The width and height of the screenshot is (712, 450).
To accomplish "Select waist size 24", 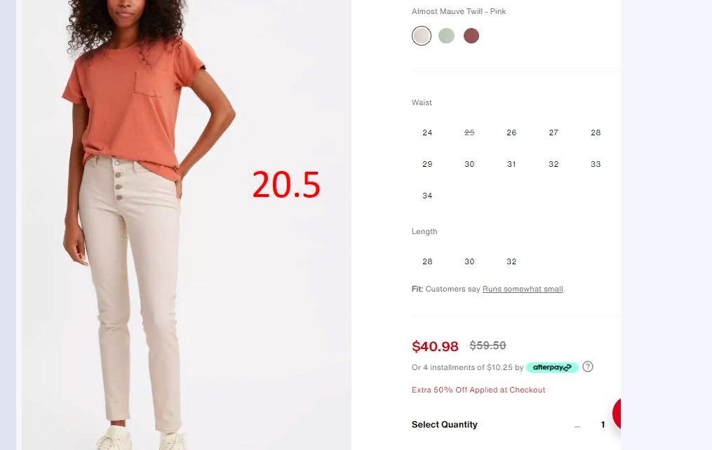I will click(x=427, y=132).
